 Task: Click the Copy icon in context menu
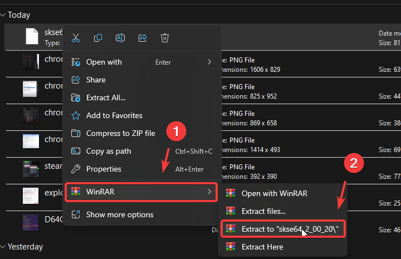click(x=98, y=38)
